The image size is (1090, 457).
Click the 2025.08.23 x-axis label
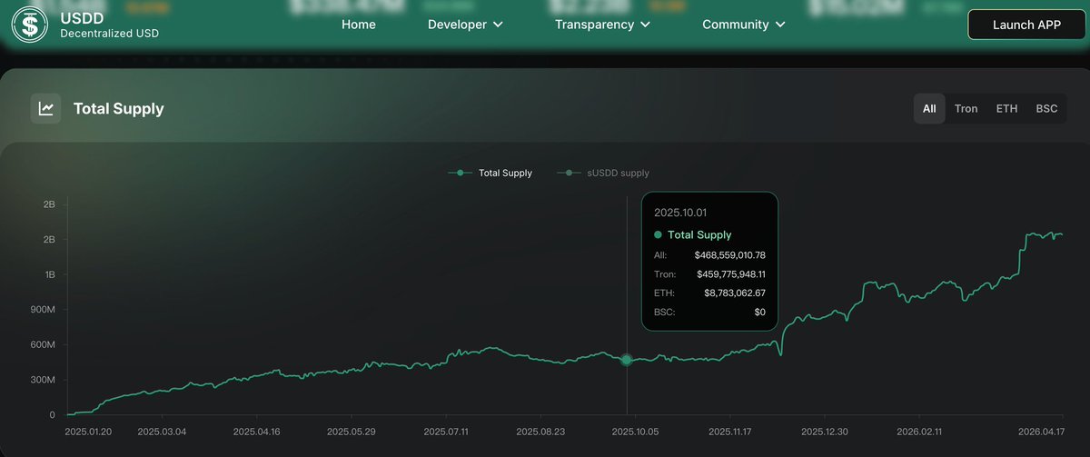click(541, 432)
